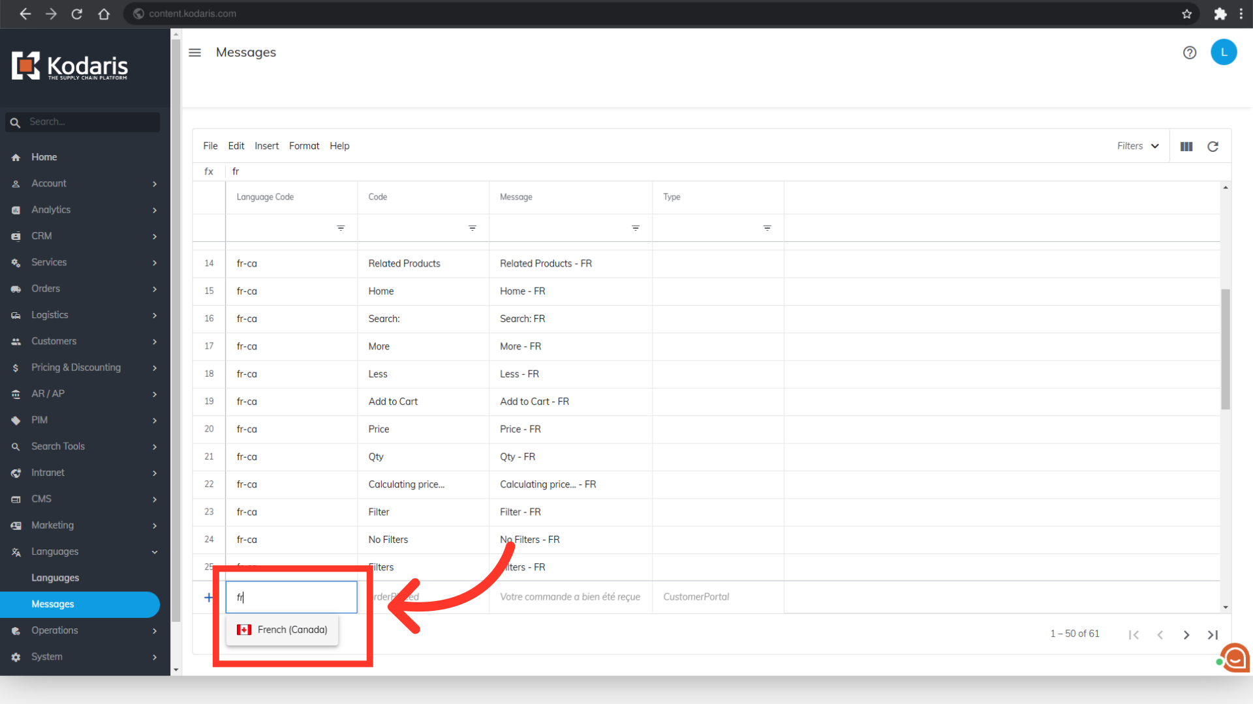Click the columns layout icon
This screenshot has height=704, width=1253.
coord(1186,147)
